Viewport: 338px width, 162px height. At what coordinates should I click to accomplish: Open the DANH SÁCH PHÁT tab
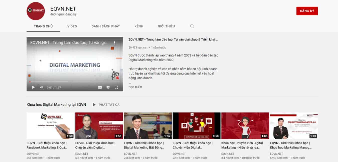point(105,26)
